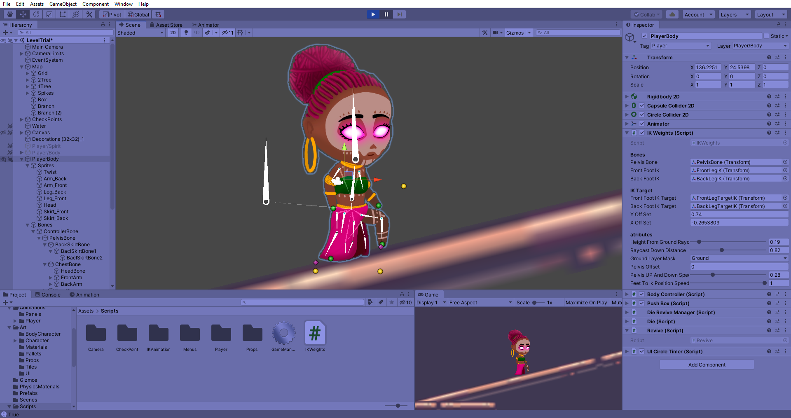Open component tools wrench icon in scene bar

tap(485, 33)
